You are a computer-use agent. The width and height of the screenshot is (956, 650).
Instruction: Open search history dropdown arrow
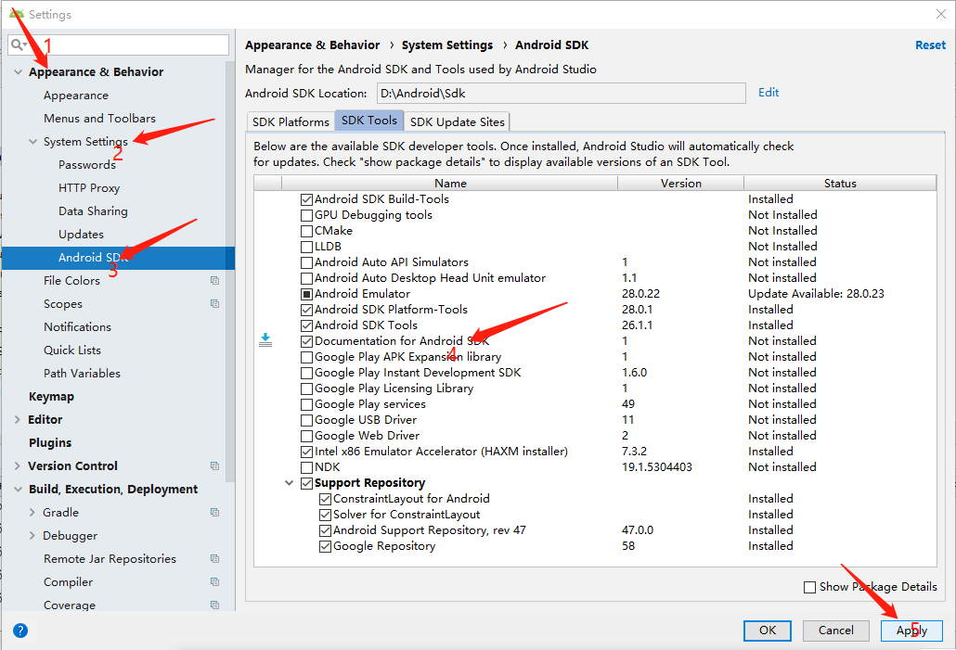point(24,45)
